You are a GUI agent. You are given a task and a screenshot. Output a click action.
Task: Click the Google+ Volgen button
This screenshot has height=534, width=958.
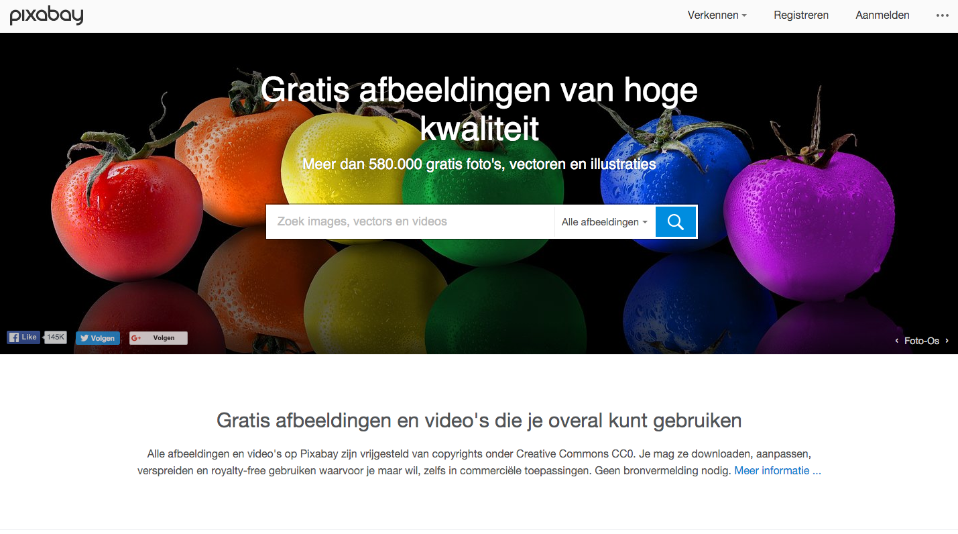pos(158,338)
